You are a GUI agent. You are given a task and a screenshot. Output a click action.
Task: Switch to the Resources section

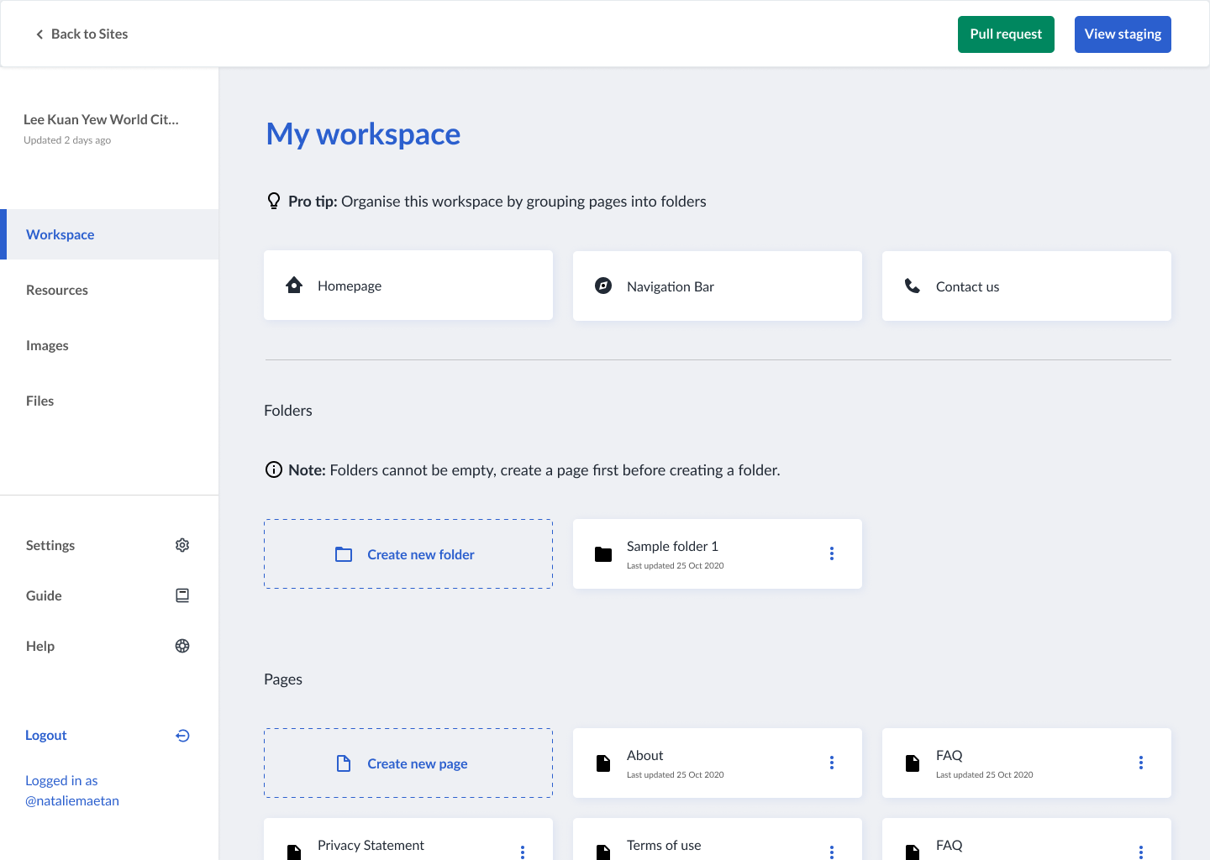57,289
